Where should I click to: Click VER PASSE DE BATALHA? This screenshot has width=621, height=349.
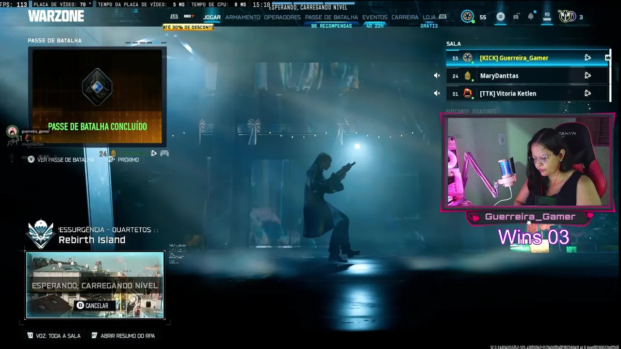[x=61, y=159]
